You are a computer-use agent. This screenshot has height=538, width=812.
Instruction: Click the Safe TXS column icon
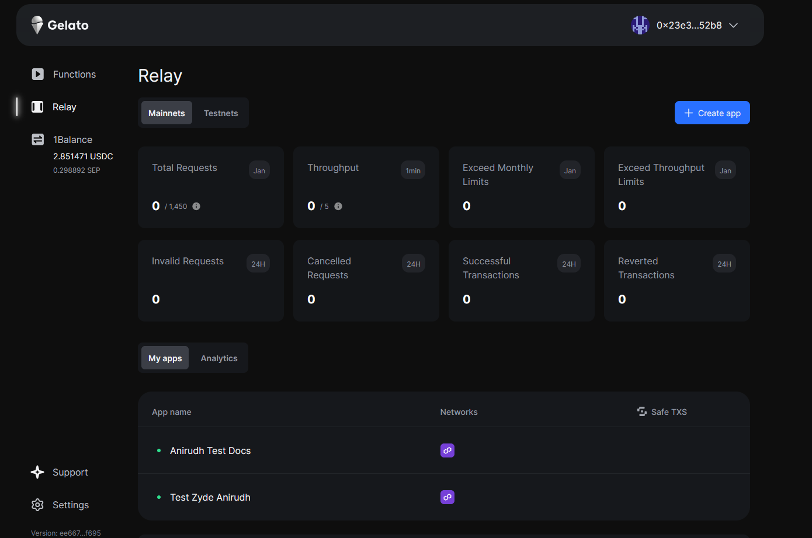642,411
